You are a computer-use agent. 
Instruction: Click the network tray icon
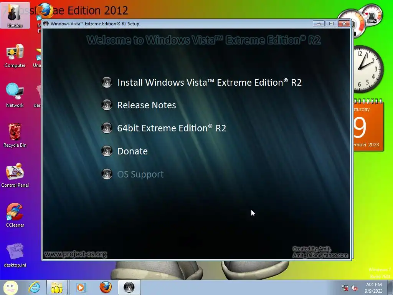click(345, 288)
